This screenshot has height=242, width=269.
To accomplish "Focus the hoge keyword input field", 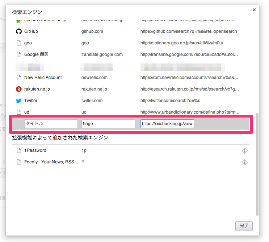I will [x=108, y=124].
